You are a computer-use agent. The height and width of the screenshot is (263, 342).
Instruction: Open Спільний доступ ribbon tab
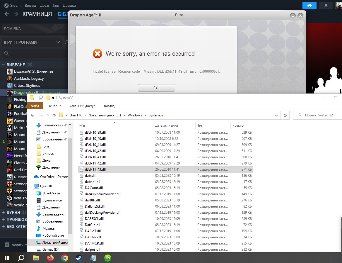click(83, 106)
